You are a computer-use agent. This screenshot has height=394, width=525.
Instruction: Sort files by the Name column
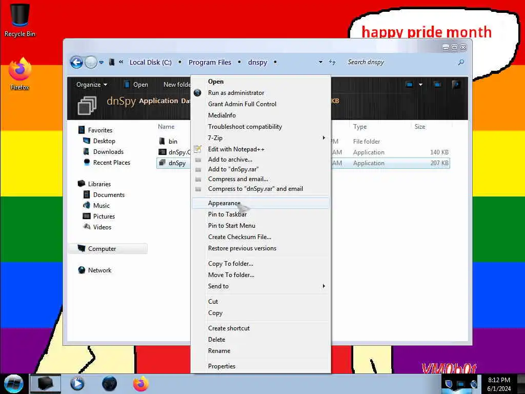pyautogui.click(x=166, y=127)
